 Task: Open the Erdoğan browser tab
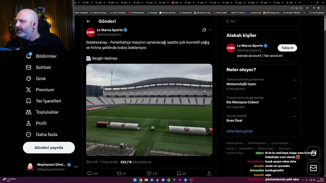177,3
